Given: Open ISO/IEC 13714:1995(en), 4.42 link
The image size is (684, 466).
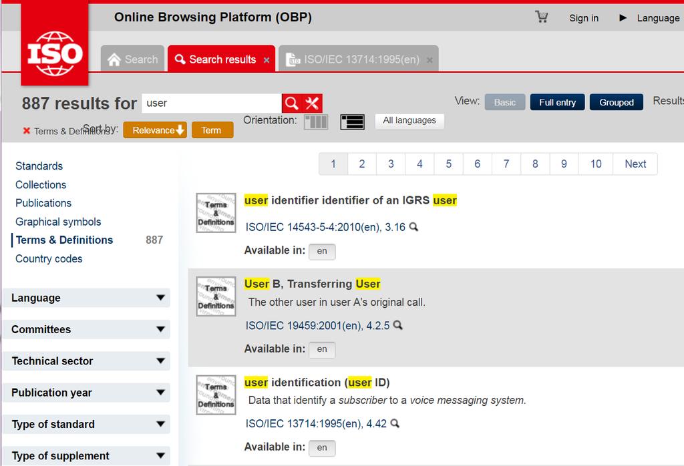Looking at the screenshot, I should (x=316, y=424).
